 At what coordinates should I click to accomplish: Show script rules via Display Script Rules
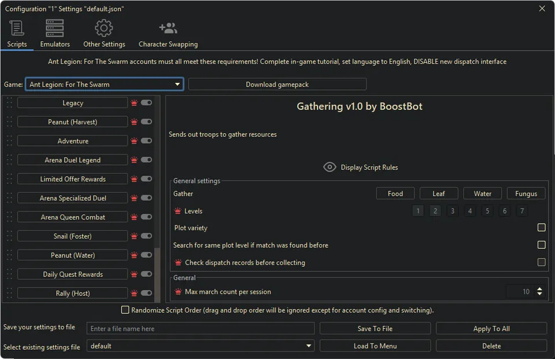[360, 167]
